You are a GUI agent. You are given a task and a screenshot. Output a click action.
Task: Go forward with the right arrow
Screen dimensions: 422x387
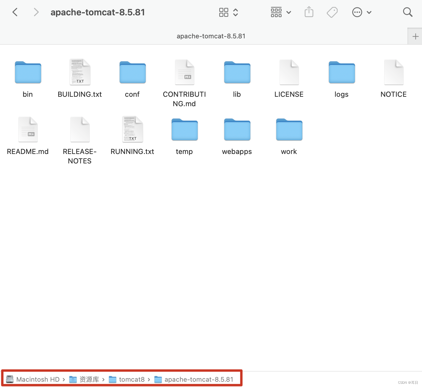coord(36,12)
